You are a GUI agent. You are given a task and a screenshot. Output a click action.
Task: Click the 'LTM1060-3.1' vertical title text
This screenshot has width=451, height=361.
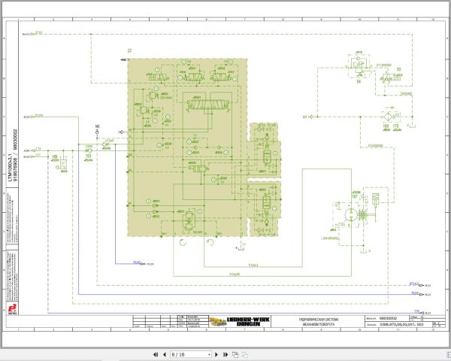point(11,168)
